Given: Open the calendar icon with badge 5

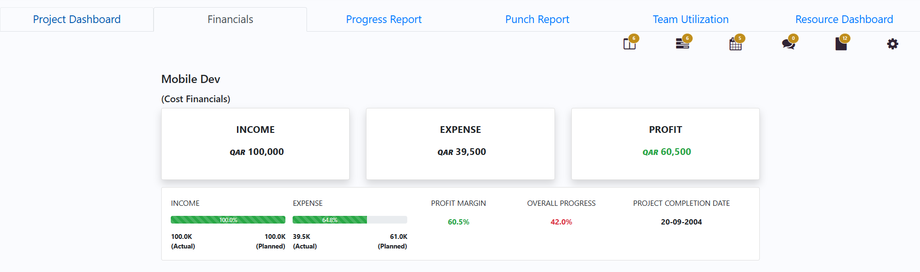Looking at the screenshot, I should (735, 45).
